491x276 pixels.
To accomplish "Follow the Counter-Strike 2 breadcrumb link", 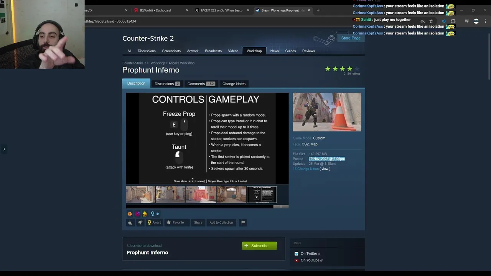I will click(x=134, y=63).
